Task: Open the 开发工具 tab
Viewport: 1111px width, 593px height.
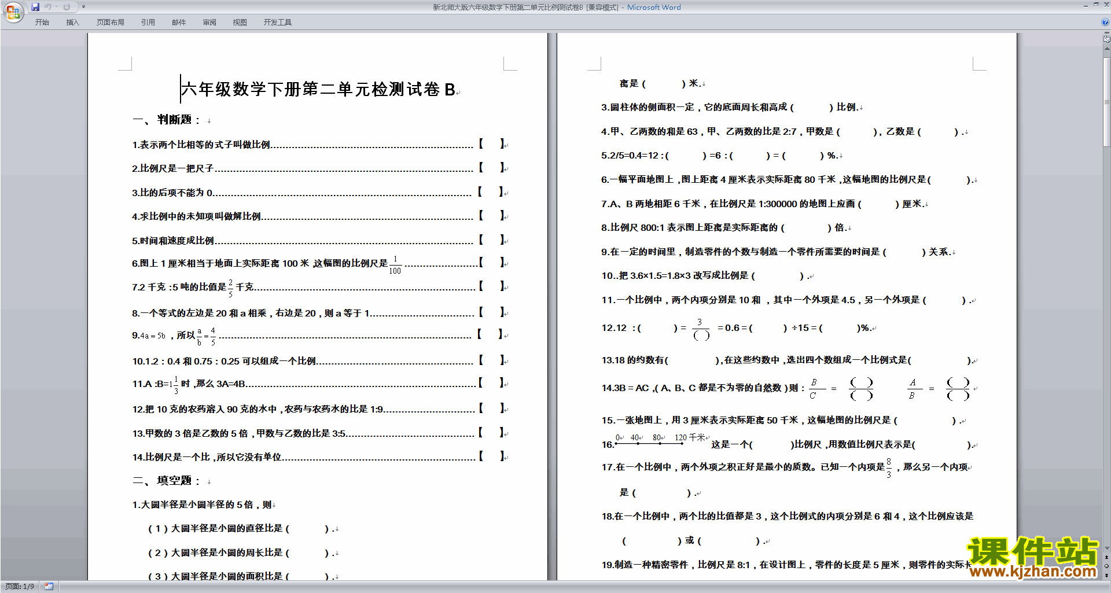Action: (277, 23)
